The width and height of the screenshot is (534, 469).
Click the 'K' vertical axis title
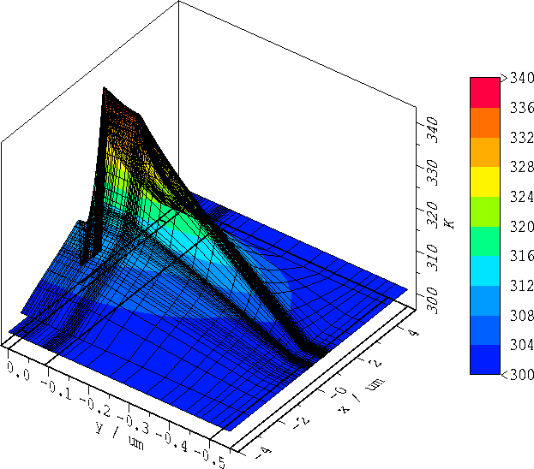coord(449,223)
